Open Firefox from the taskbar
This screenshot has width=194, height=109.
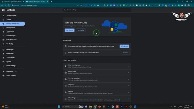[99, 107]
